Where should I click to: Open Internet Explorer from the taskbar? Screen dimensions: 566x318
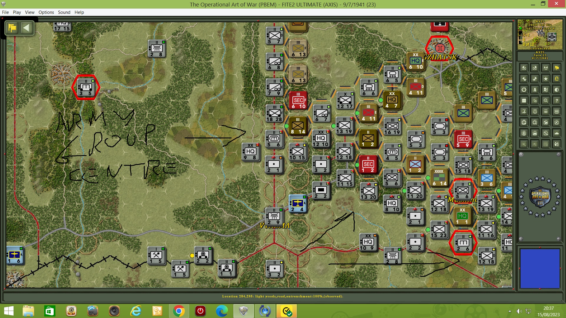[136, 311]
